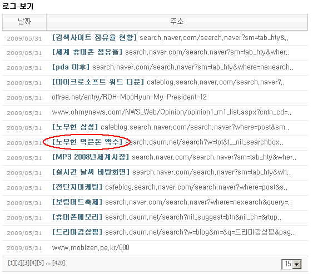Select the date in the offree.net row
Image resolution: width=313 pixels, height=274 pixels.
coord(24,98)
